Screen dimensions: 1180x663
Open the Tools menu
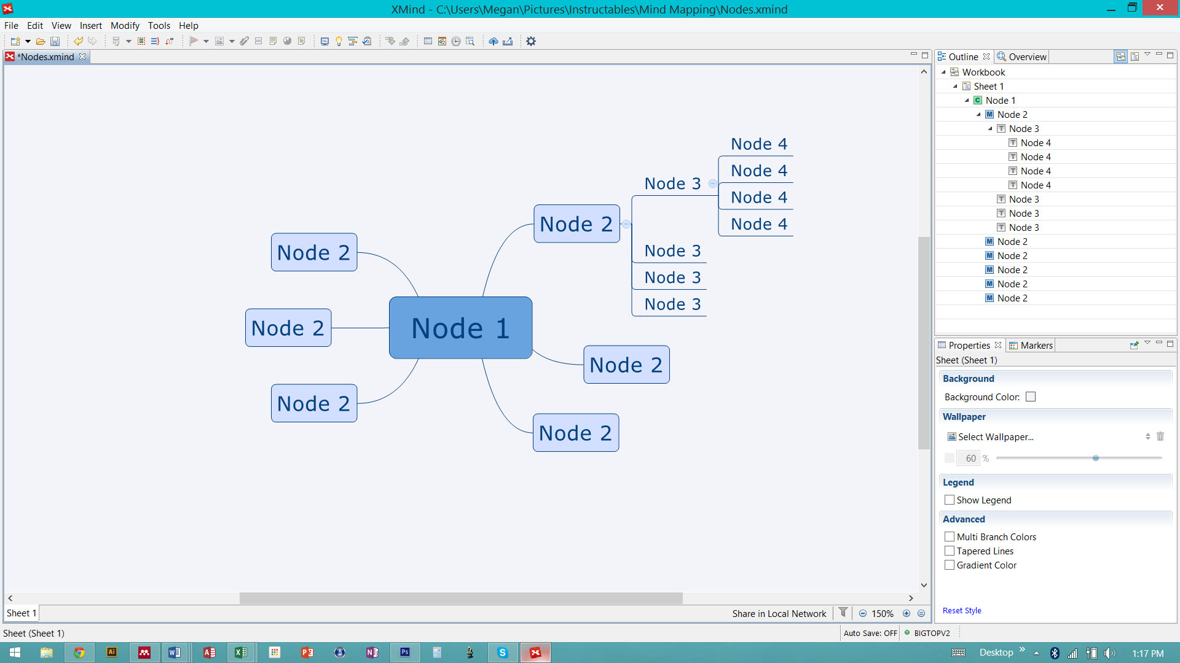159,26
